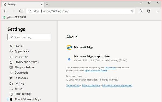Send feedback using smiley face icon
This screenshot has height=102, width=162.
click(149, 11)
